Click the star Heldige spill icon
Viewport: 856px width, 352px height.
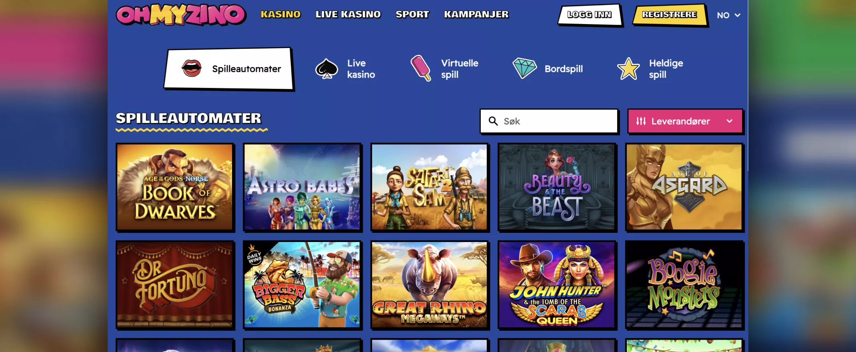(x=628, y=69)
